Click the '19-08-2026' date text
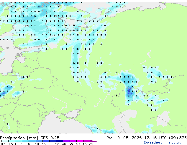This screenshot has width=187, height=145. tap(128, 138)
